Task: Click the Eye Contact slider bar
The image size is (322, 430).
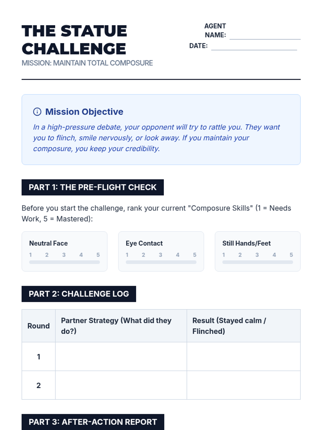Action: tap(161, 262)
